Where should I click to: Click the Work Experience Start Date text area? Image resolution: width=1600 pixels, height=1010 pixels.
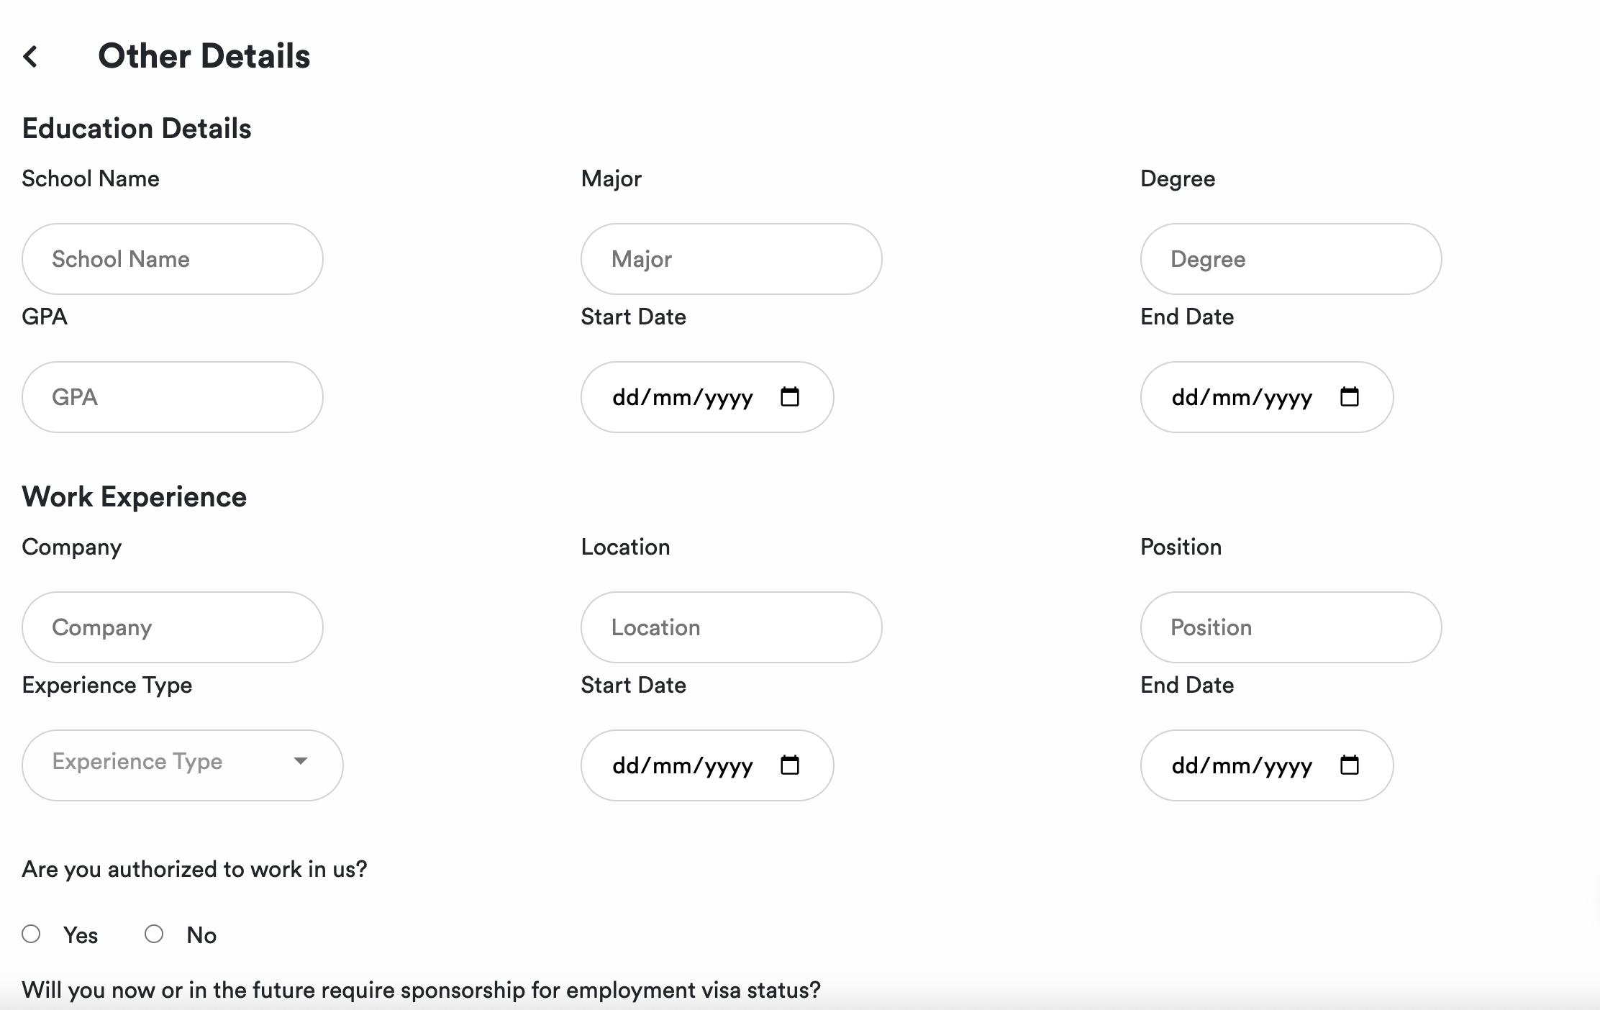tap(682, 765)
